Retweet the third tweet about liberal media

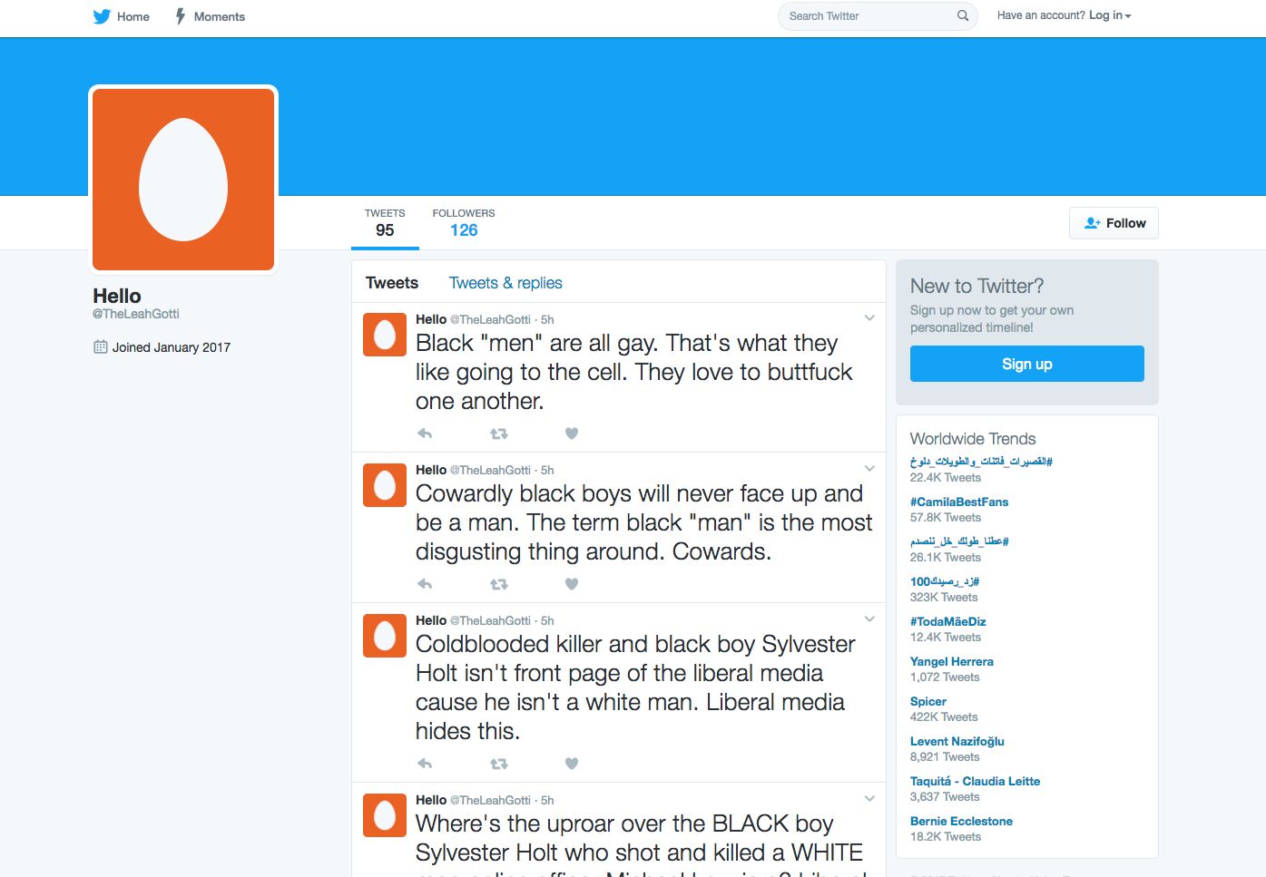(498, 764)
